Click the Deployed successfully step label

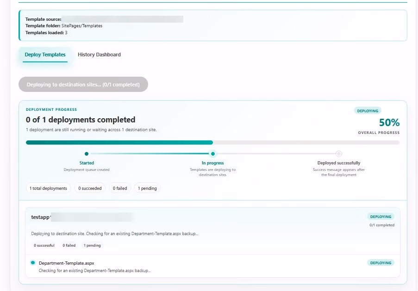(x=339, y=163)
